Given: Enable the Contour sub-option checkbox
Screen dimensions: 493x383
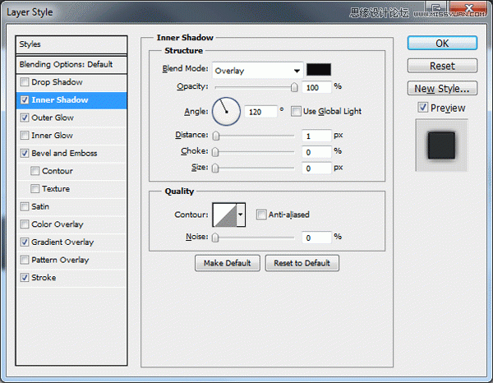Looking at the screenshot, I should click(35, 171).
